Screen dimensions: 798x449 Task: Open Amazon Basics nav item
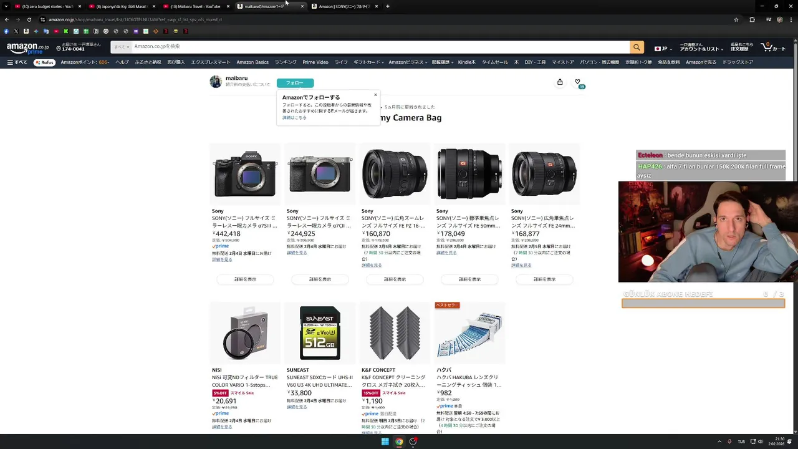click(x=252, y=62)
